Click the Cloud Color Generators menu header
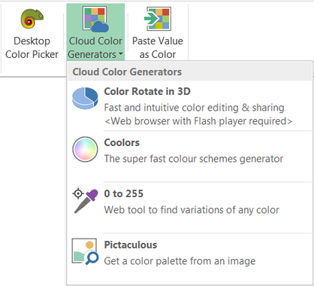This screenshot has width=314, height=286. tap(190, 71)
